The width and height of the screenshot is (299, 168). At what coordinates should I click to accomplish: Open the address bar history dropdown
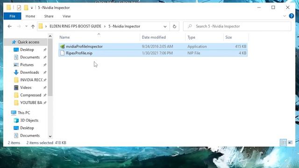pos(165,27)
